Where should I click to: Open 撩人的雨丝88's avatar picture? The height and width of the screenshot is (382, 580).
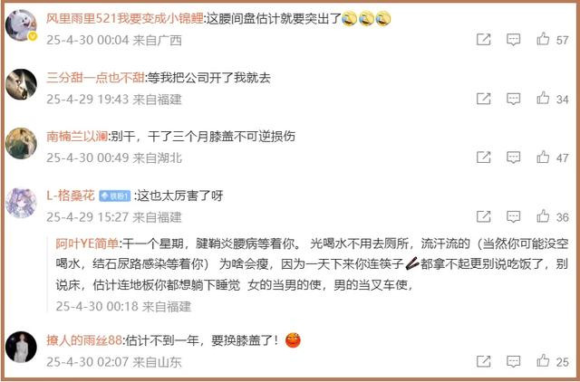pos(21,347)
